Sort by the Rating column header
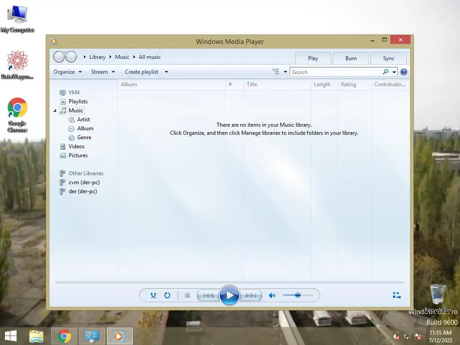The image size is (460, 345). (x=355, y=84)
